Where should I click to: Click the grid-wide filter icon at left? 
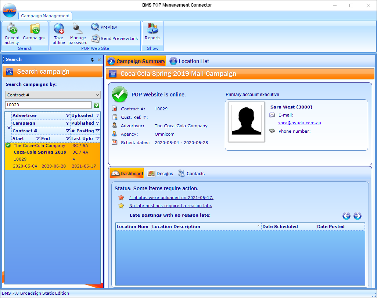coord(9,127)
